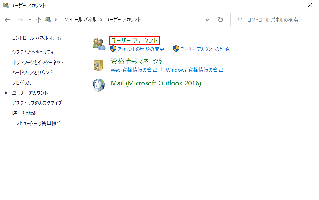Screen dimensions: 319x200
Task: Select コントロール パネル in the address breadcrumb
Action: [78, 19]
